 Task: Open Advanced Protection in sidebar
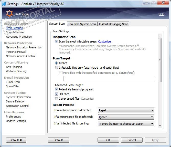[19, 37]
